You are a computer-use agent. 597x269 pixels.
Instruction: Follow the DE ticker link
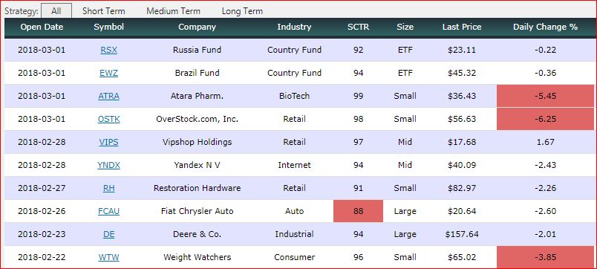(x=109, y=234)
